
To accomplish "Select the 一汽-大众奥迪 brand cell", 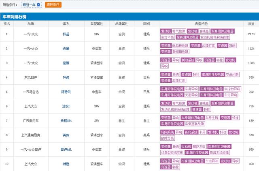I will point(31,150).
